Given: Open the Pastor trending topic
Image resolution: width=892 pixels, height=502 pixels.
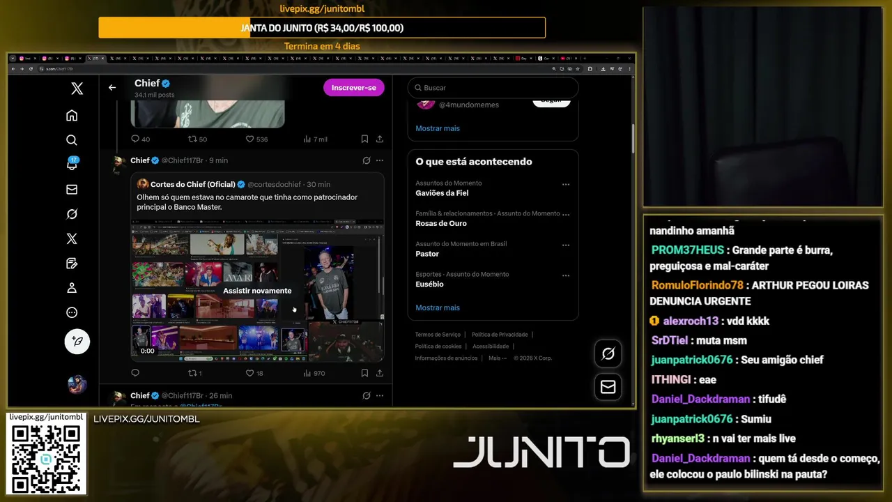Looking at the screenshot, I should coord(427,254).
